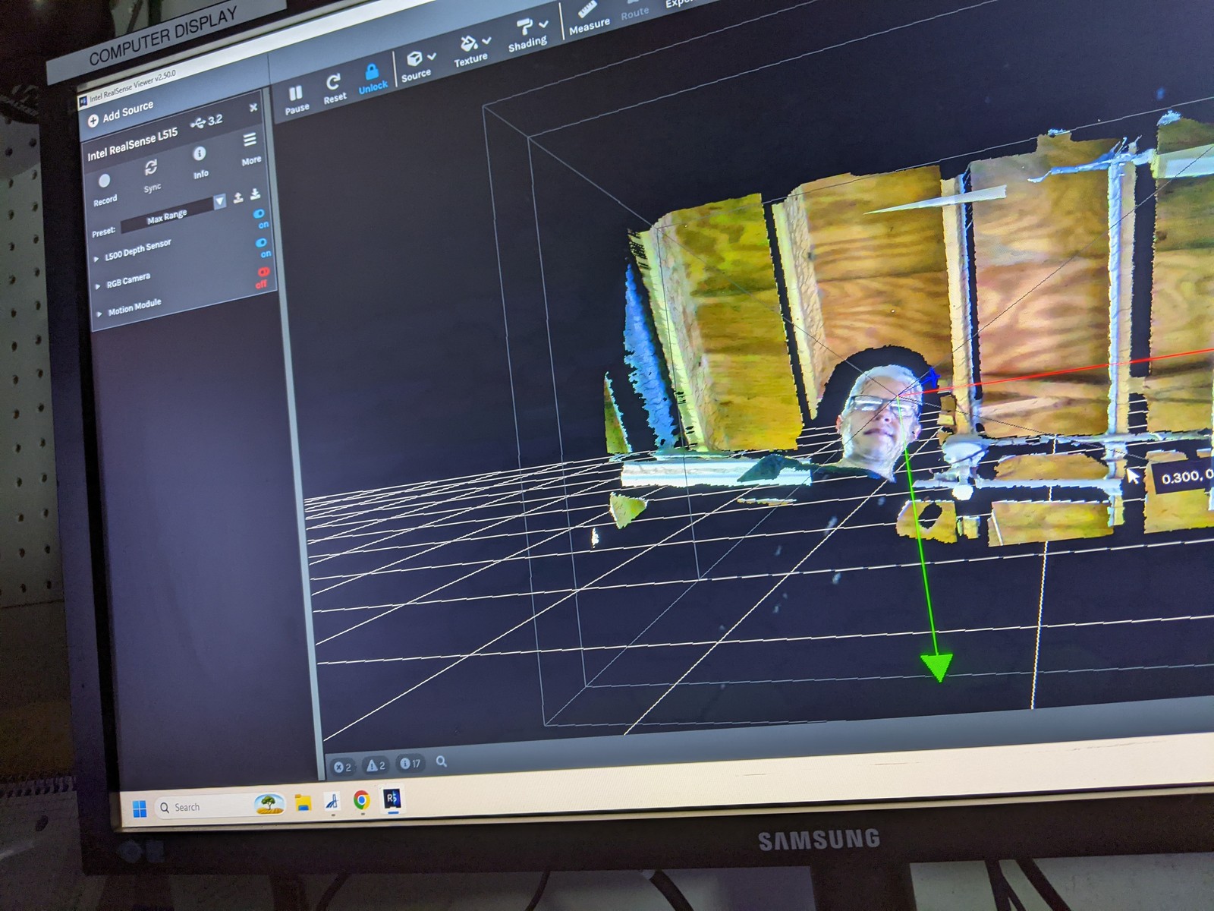Close the Intel RealSense L515 device panel
Viewport: 1214px width, 911px height.
click(253, 108)
